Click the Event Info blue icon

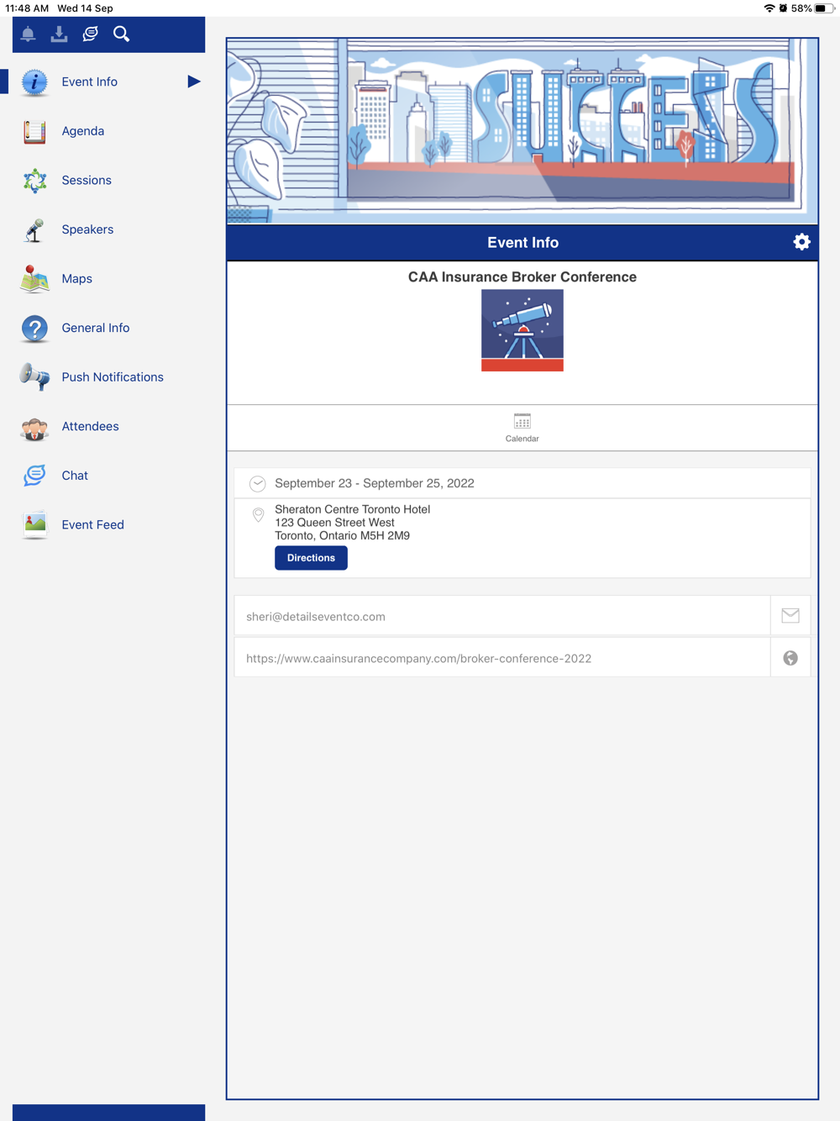(x=34, y=82)
